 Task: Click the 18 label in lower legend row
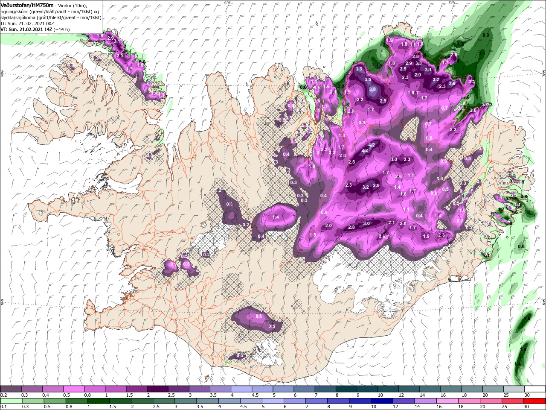click(x=461, y=407)
